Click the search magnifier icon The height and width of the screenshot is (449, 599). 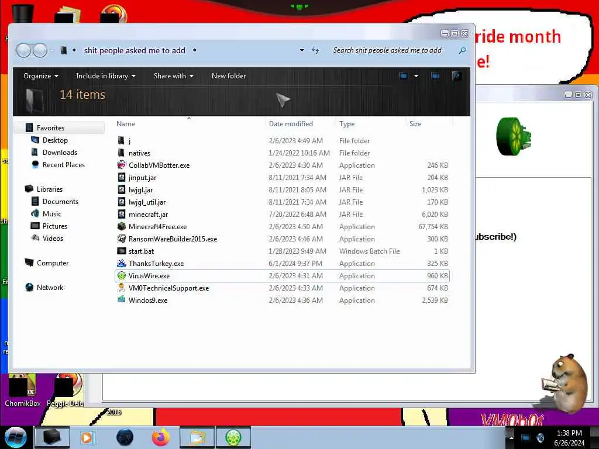coord(462,50)
